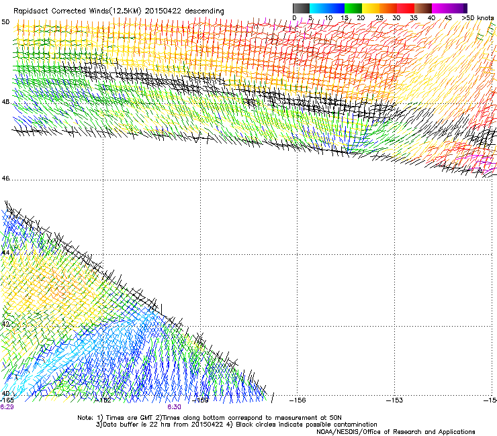
Task: Click the legend tick label '25'
Action: pos(379,18)
